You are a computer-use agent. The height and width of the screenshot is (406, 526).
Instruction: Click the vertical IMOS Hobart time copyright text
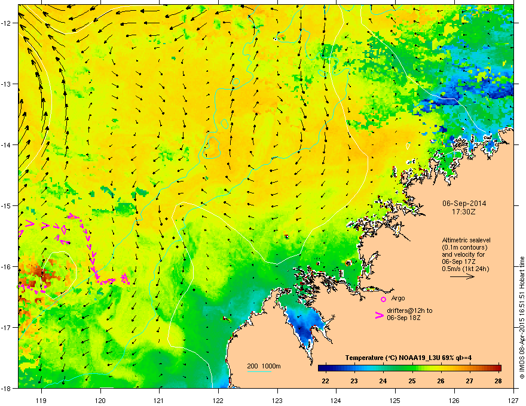pyautogui.click(x=522, y=318)
